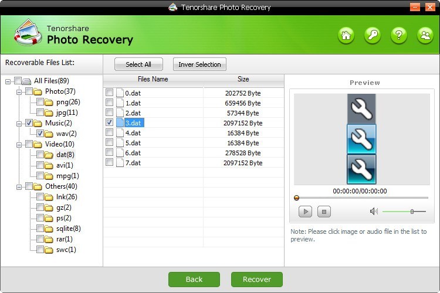Image resolution: width=440 pixels, height=293 pixels.
Task: Adjust the volume slider handle
Action: pyautogui.click(x=412, y=211)
